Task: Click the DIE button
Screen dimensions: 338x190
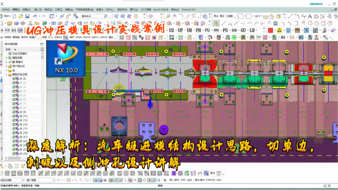Action: click(x=234, y=30)
